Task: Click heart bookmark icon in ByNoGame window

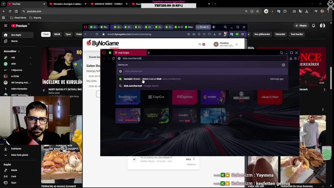Action: click(209, 34)
